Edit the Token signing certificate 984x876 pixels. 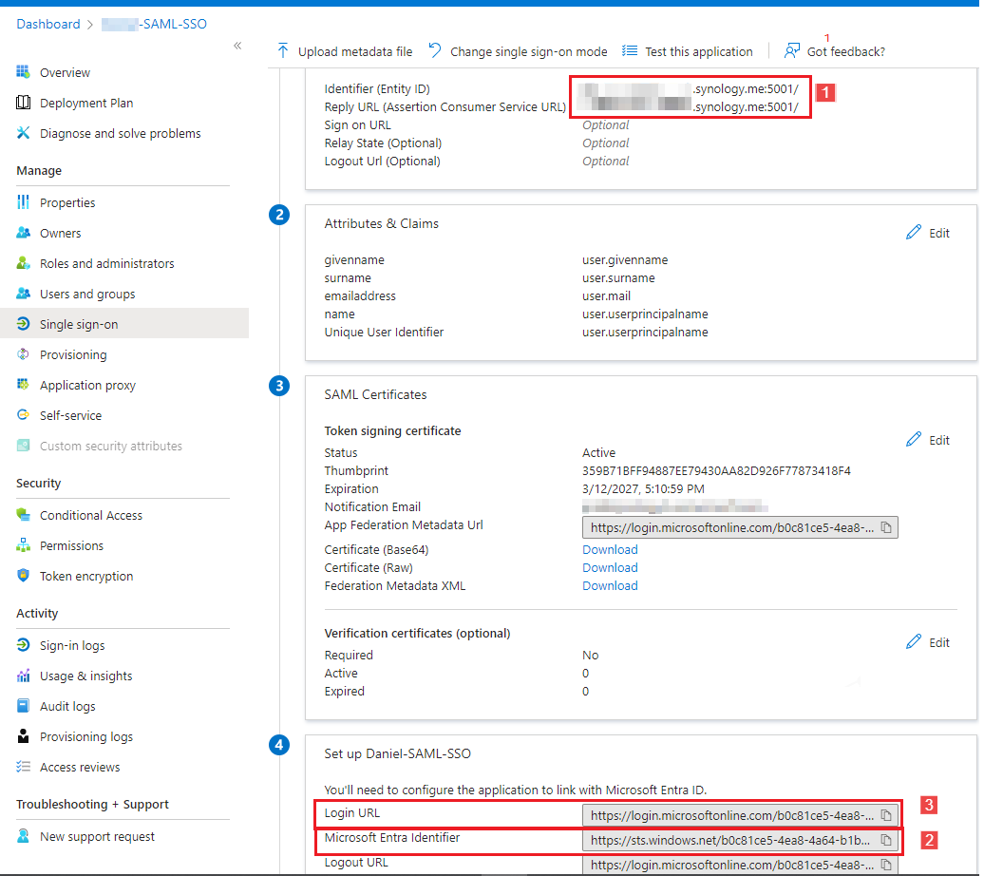(928, 440)
